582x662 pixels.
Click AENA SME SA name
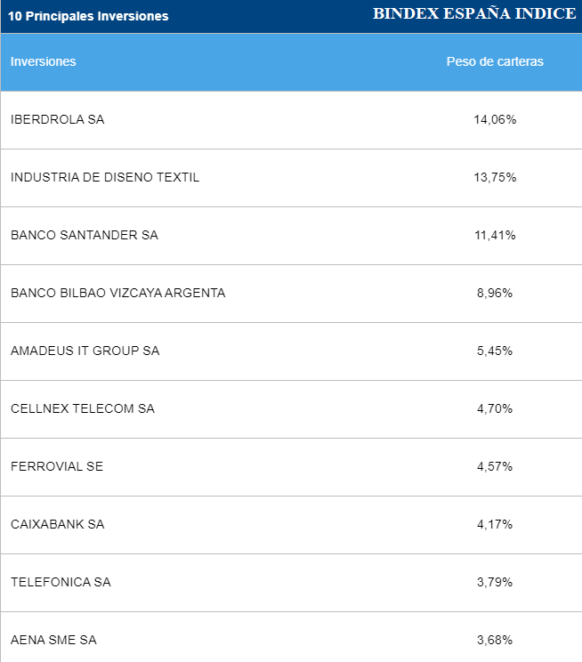[53, 640]
